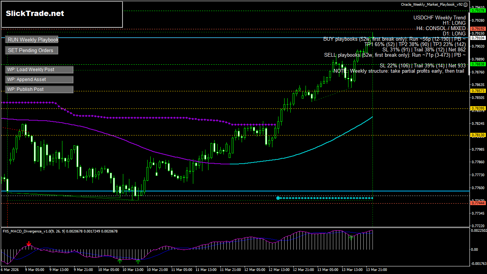Click the green up arrow near 13 Mar 13:00

(x=350, y=238)
